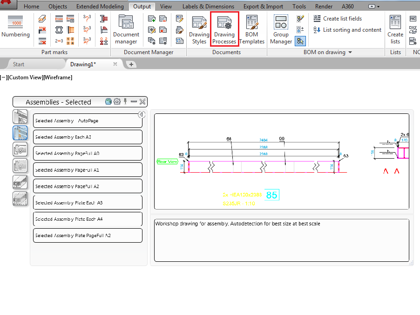Image resolution: width=420 pixels, height=315 pixels.
Task: Click the Create lists icon
Action: coord(395,29)
